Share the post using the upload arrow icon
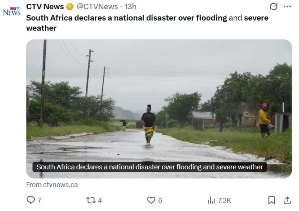 pyautogui.click(x=287, y=200)
